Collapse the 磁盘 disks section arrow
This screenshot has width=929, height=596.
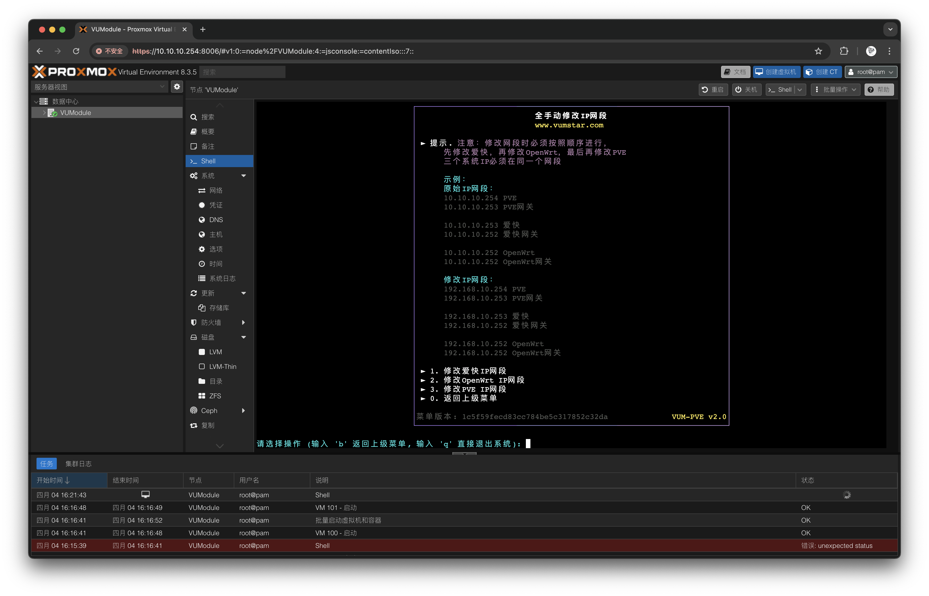tap(243, 337)
